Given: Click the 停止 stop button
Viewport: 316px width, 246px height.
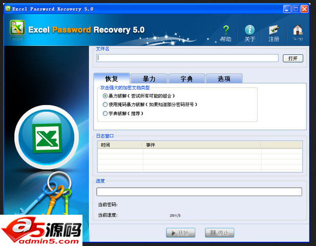Looking at the screenshot, I should coord(220,233).
